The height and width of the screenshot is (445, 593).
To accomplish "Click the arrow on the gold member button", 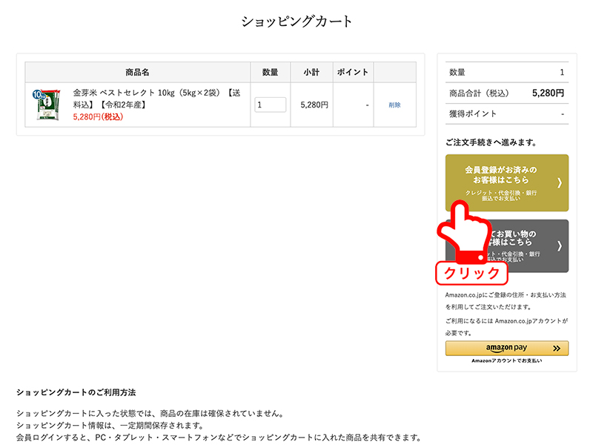I will point(559,182).
